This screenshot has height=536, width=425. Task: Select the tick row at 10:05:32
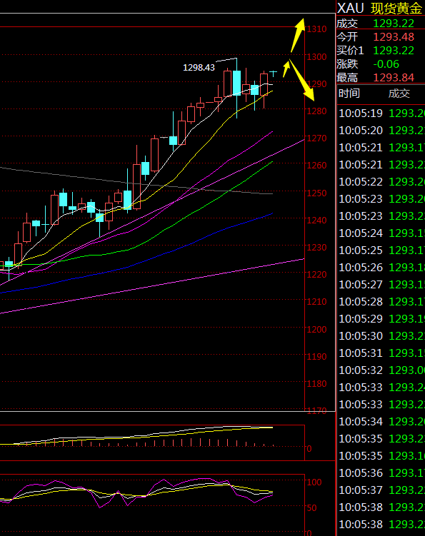[x=381, y=370]
